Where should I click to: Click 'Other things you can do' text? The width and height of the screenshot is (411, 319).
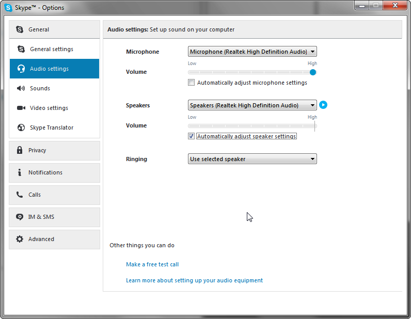click(142, 245)
